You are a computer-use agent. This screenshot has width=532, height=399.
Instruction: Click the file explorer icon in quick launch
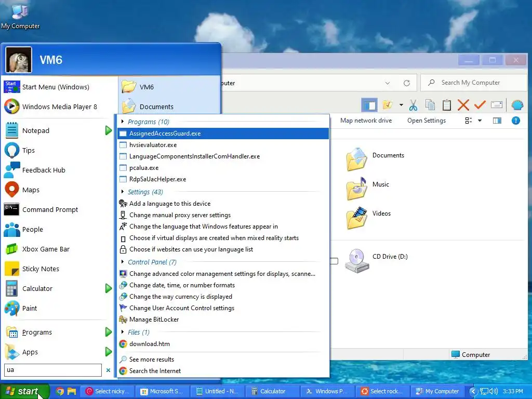tap(72, 391)
